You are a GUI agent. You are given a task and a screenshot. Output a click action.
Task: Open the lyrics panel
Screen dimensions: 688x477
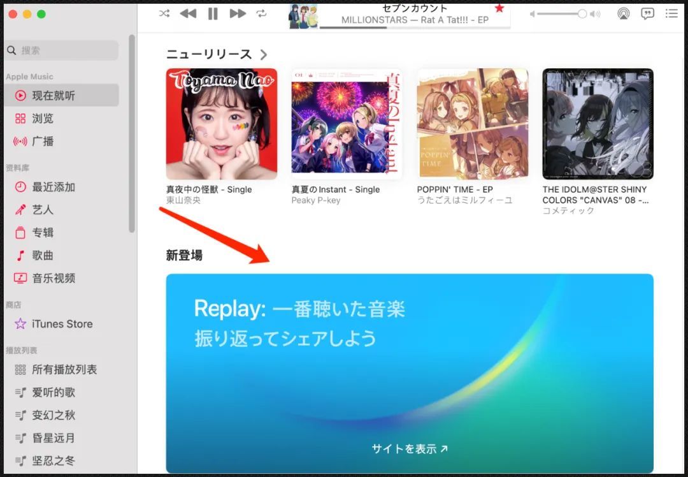pyautogui.click(x=647, y=13)
